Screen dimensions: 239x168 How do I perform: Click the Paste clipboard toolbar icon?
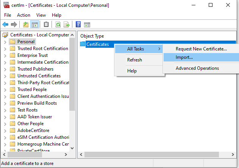46,24
